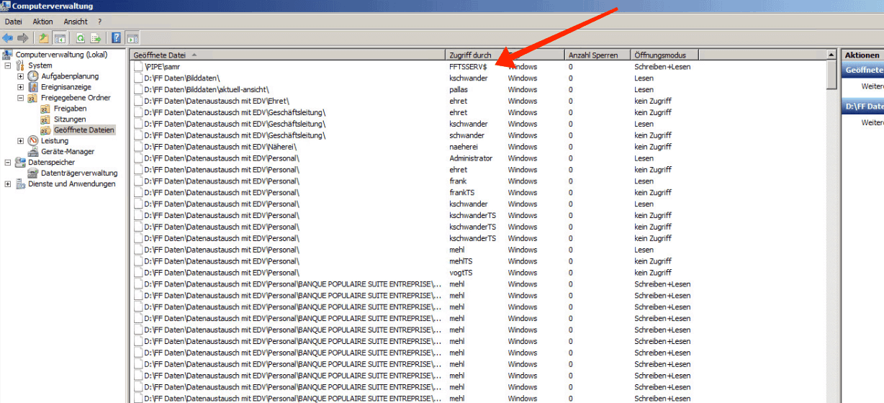The width and height of the screenshot is (884, 403).
Task: Sort by the Zugriff durch column header
Action: coord(470,55)
